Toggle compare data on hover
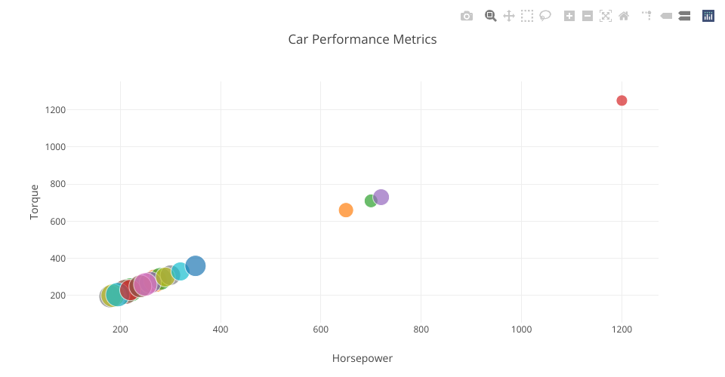This screenshot has width=725, height=377. tap(684, 16)
